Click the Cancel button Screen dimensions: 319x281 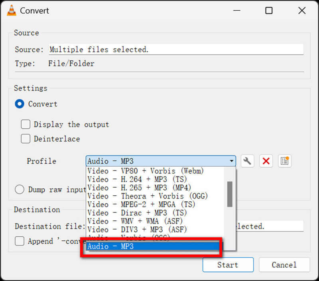point(284,265)
